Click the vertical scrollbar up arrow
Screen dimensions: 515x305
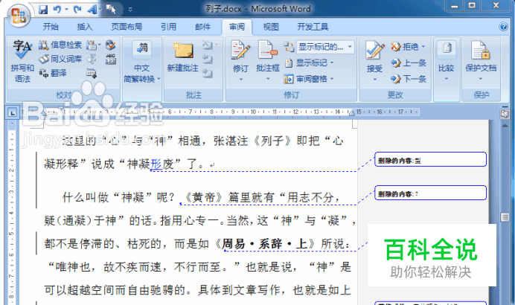pos(505,126)
